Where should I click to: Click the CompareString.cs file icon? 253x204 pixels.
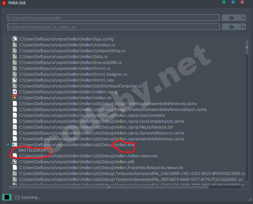coord(15,51)
